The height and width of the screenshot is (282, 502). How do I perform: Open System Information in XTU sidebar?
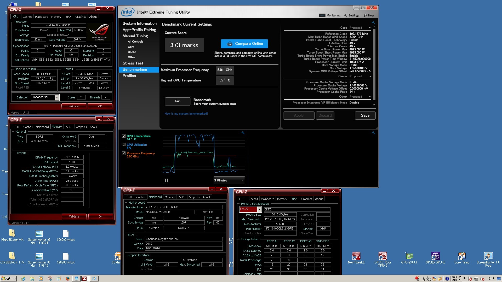(140, 23)
